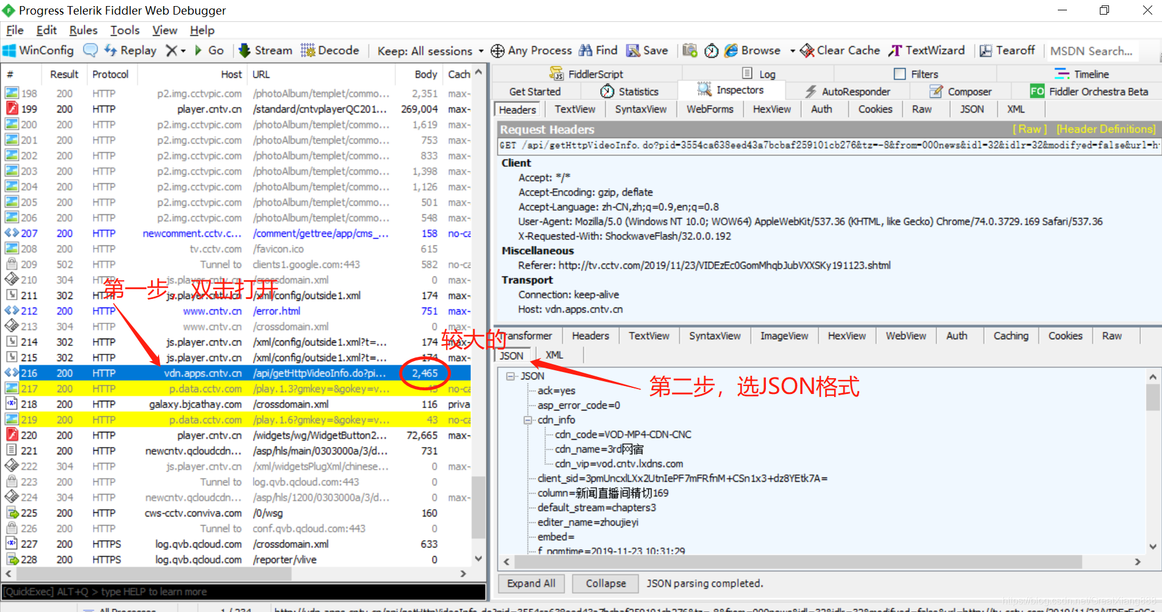Select request WebForms tab
1162x612 pixels.
pos(710,109)
